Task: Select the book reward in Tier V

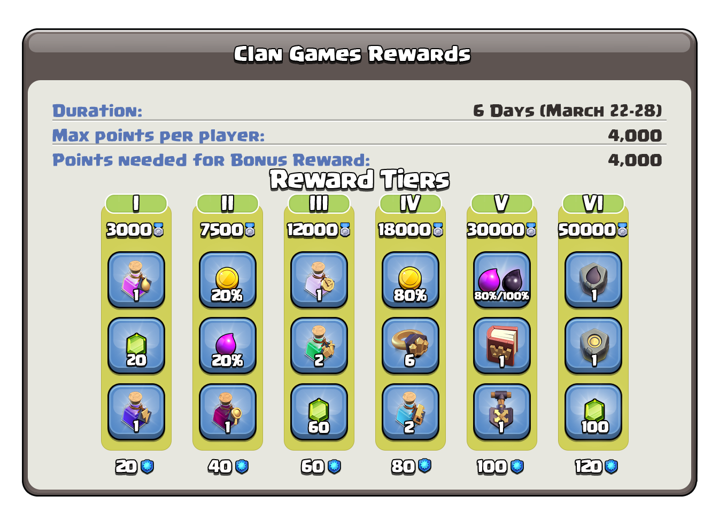Action: point(502,346)
